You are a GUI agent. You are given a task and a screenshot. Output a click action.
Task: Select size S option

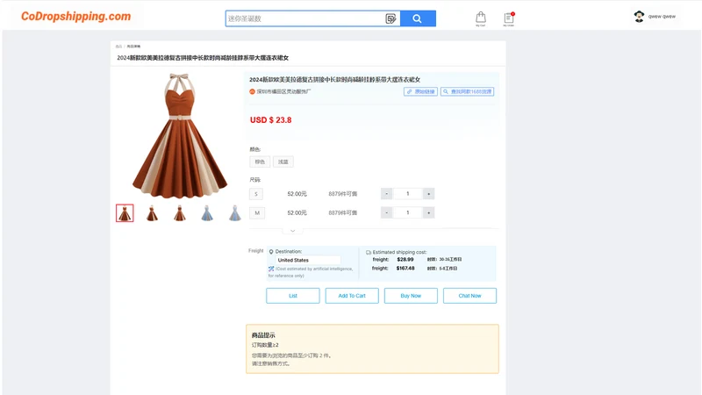[x=256, y=194]
